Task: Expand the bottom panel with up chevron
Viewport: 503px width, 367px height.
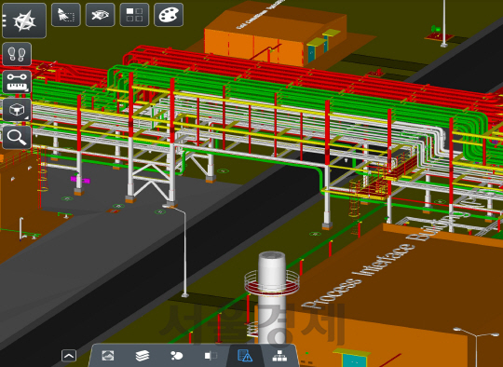Action: (69, 356)
